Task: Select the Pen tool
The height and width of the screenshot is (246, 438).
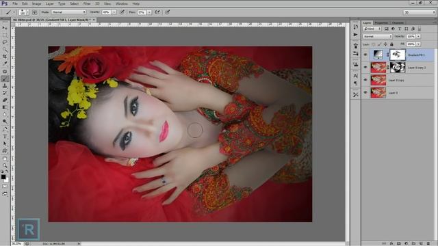Action: tap(5, 129)
